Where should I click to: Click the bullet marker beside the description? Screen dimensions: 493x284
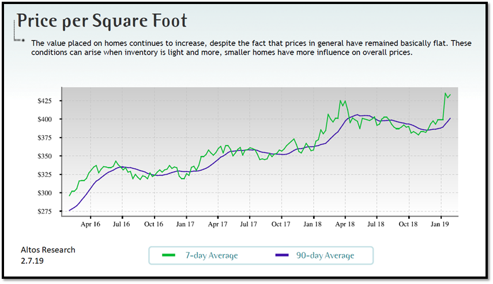pyautogui.click(x=22, y=41)
